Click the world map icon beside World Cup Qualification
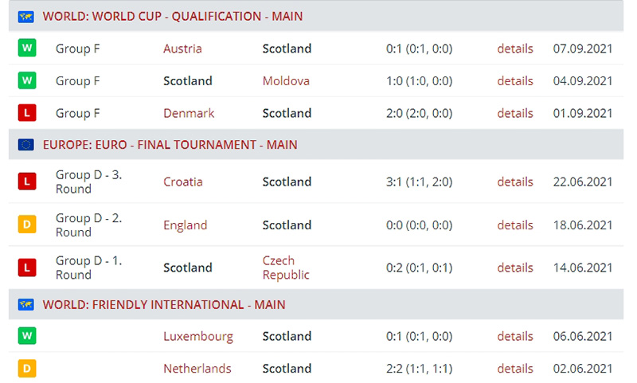This screenshot has width=637, height=383. [26, 17]
